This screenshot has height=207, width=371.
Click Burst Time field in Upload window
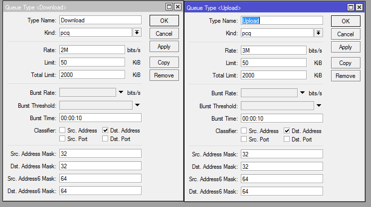[x=282, y=119]
